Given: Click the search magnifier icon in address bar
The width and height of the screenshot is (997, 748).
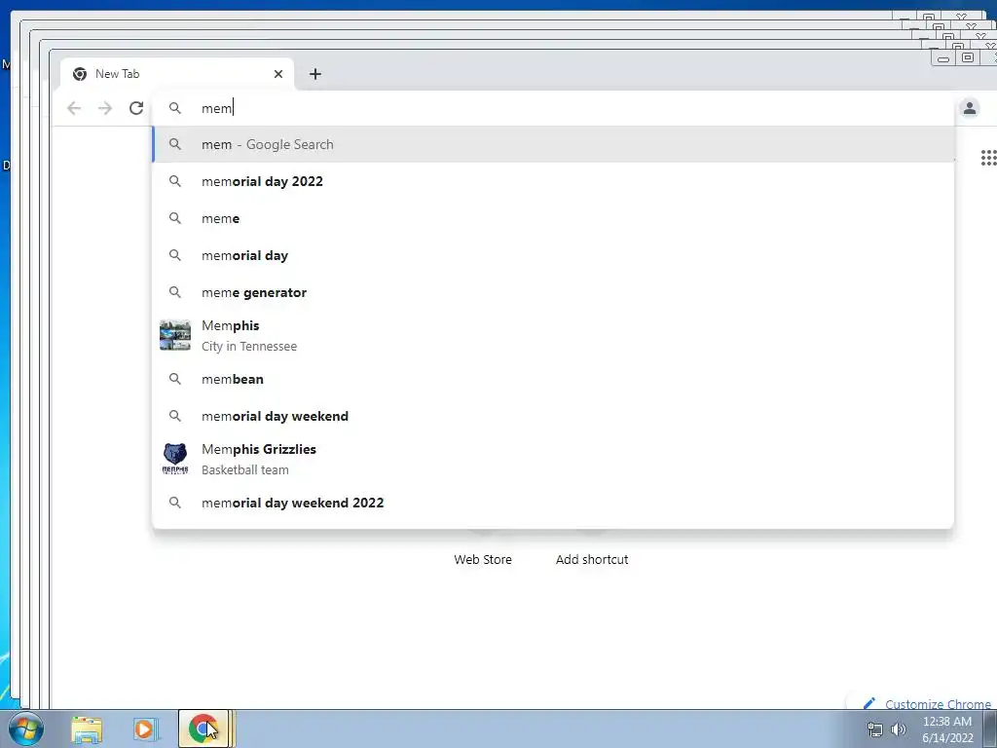Looking at the screenshot, I should 175,108.
